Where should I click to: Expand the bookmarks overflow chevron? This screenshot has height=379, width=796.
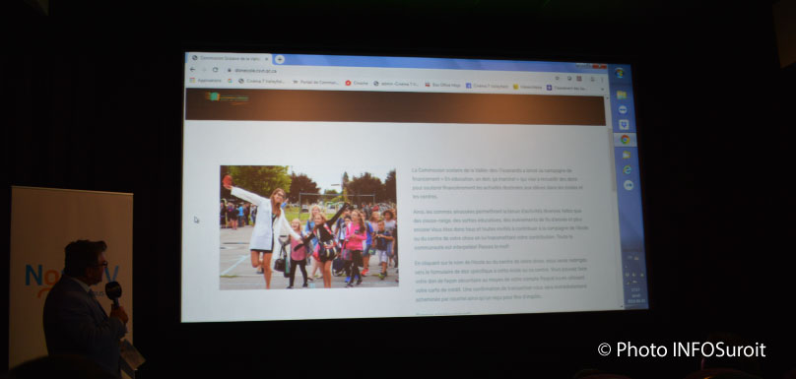tap(603, 89)
